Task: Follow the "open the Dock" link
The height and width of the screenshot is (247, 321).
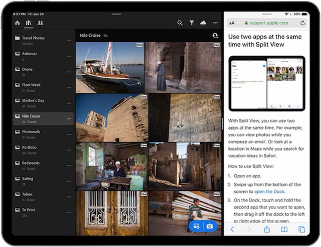Action: tap(269, 192)
